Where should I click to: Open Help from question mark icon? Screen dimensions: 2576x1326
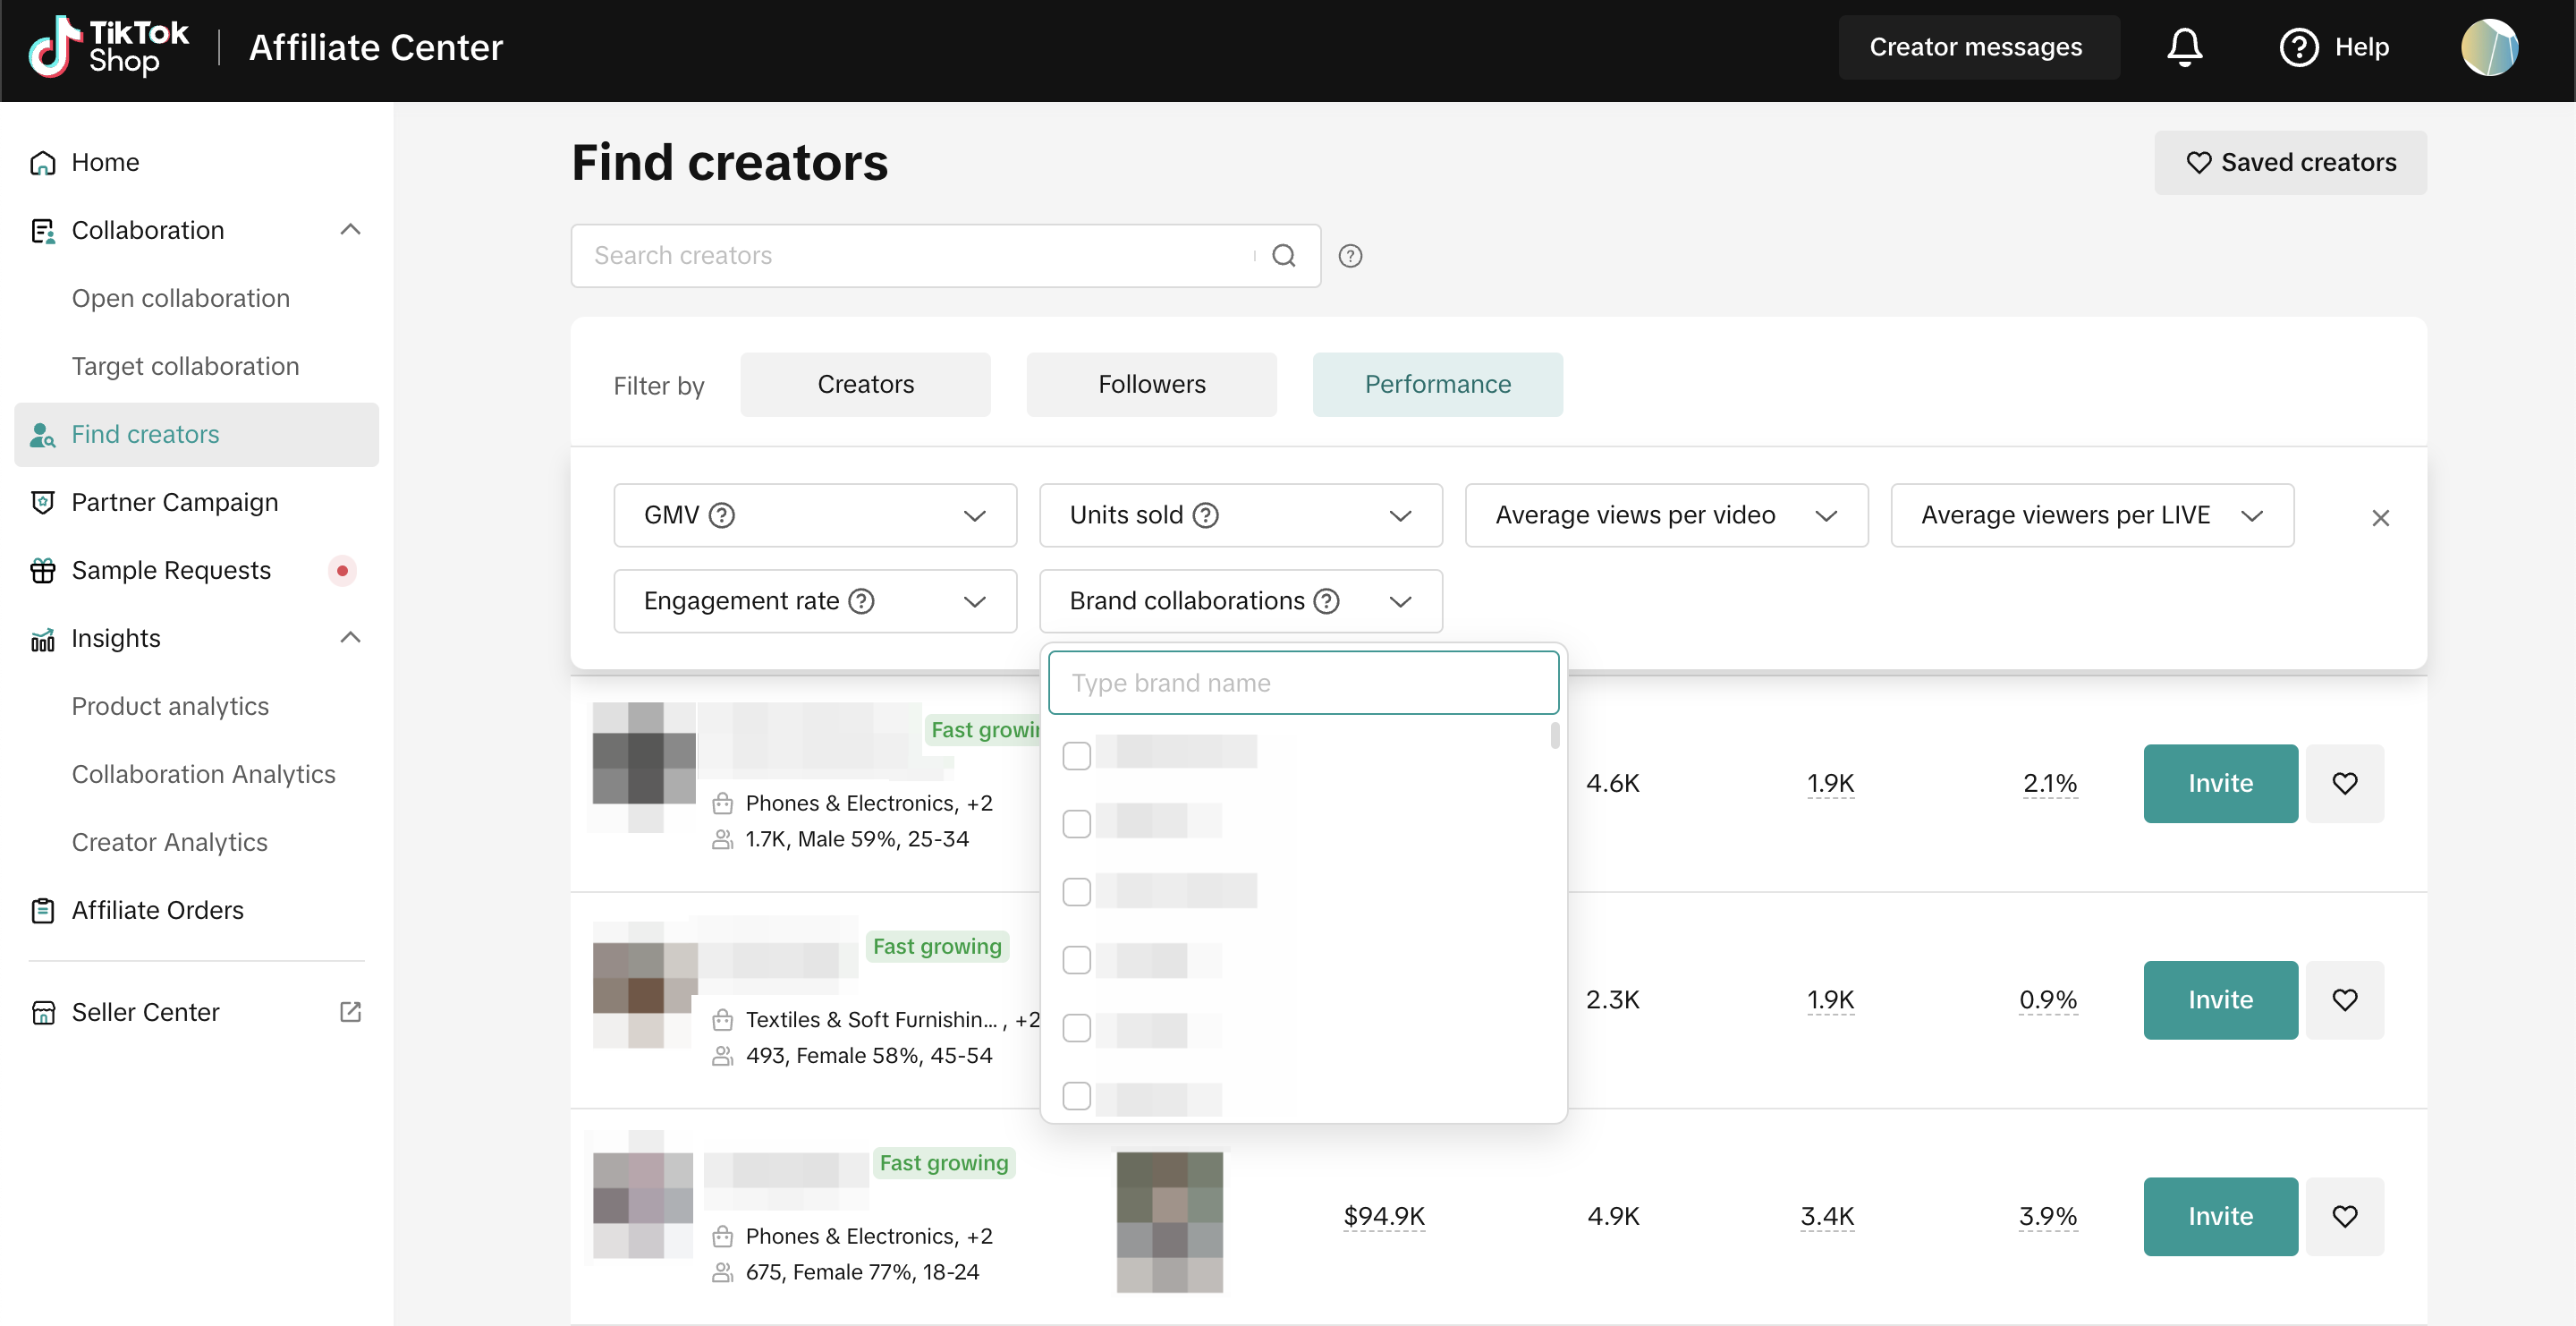click(2298, 47)
